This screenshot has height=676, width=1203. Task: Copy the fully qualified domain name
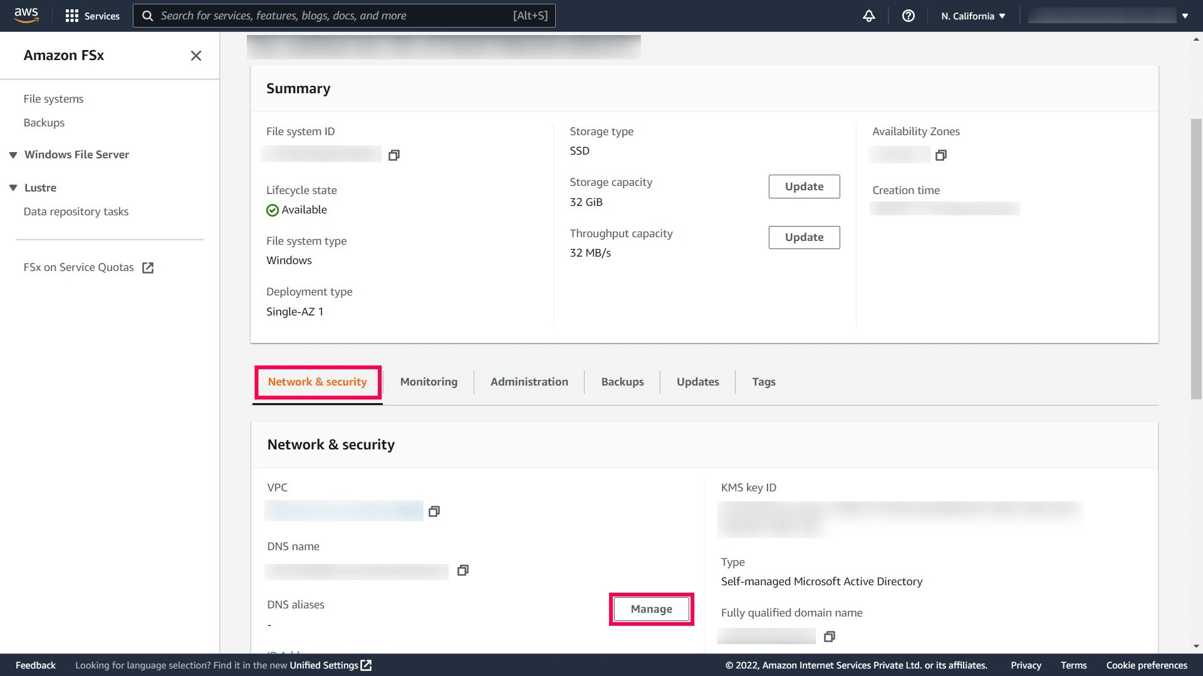coord(829,637)
